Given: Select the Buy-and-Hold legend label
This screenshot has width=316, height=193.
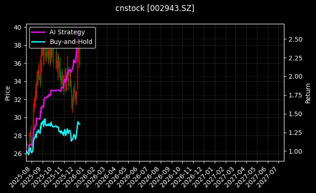Looking at the screenshot, I should 71,42.
